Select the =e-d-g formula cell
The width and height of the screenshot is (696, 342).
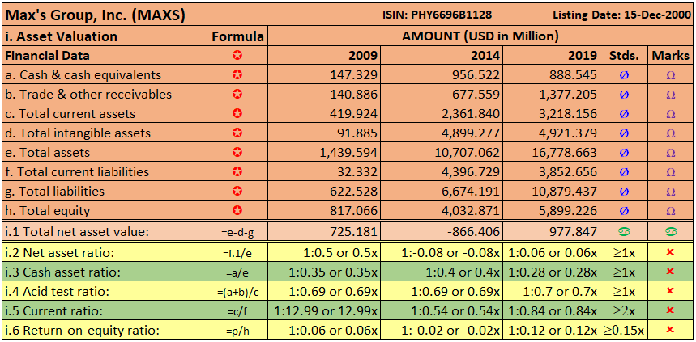point(237,232)
